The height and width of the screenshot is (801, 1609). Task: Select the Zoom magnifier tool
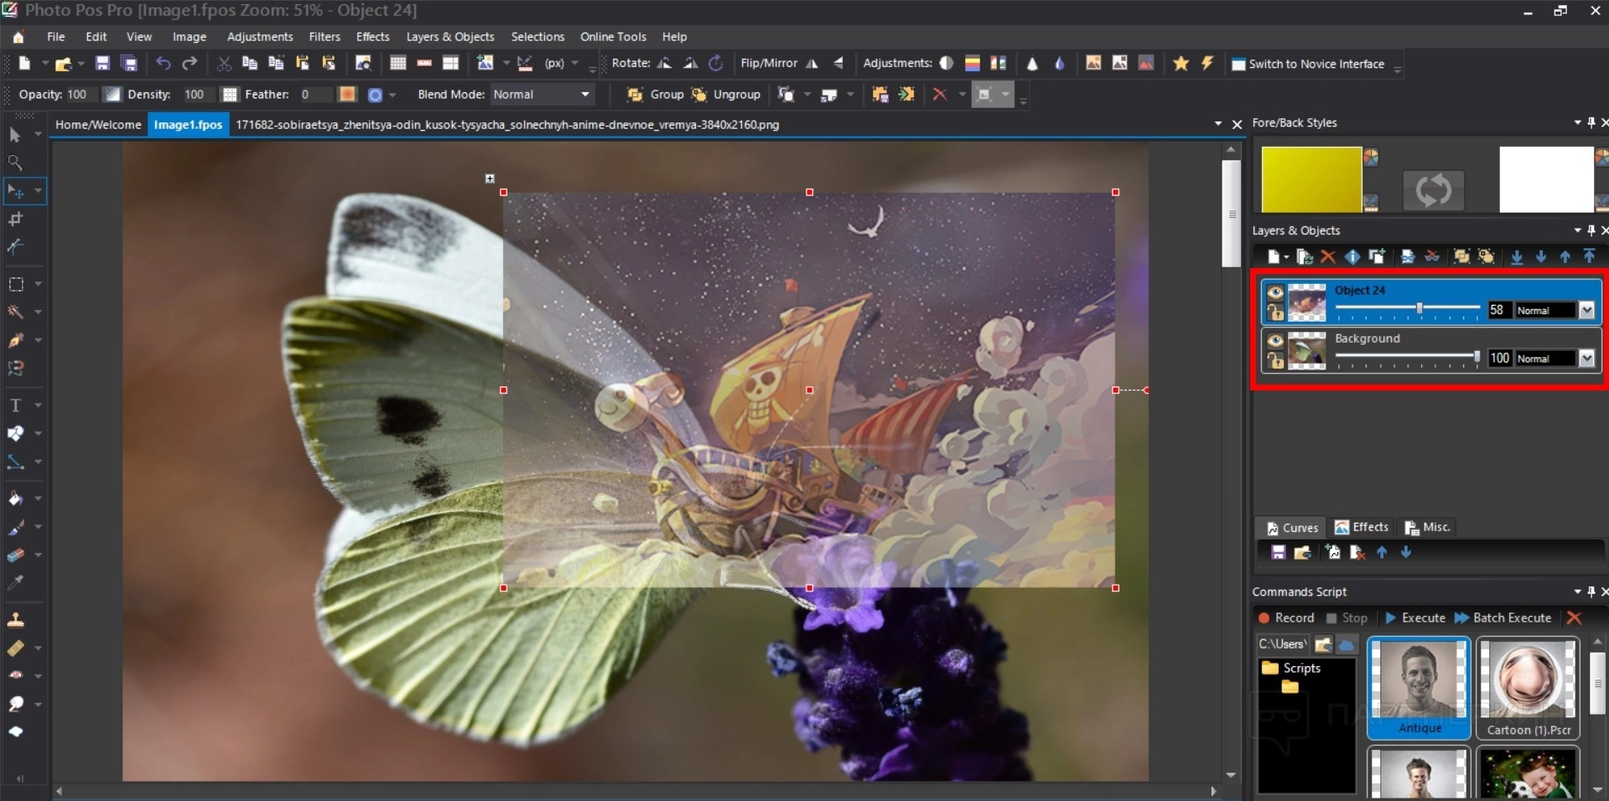pyautogui.click(x=15, y=163)
